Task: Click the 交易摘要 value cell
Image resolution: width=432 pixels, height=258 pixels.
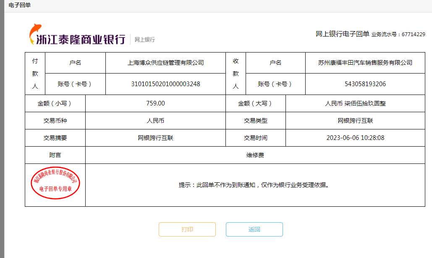Action: click(155, 138)
